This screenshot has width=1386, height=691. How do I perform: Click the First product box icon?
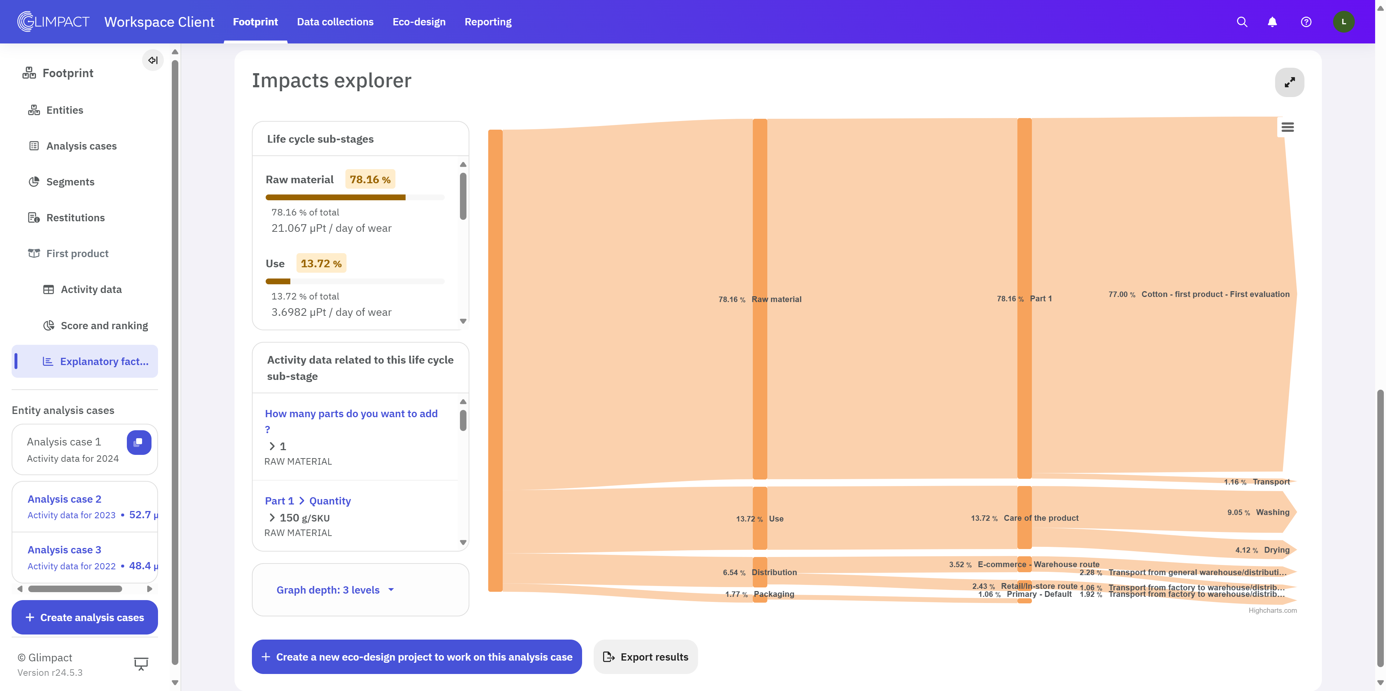point(34,253)
